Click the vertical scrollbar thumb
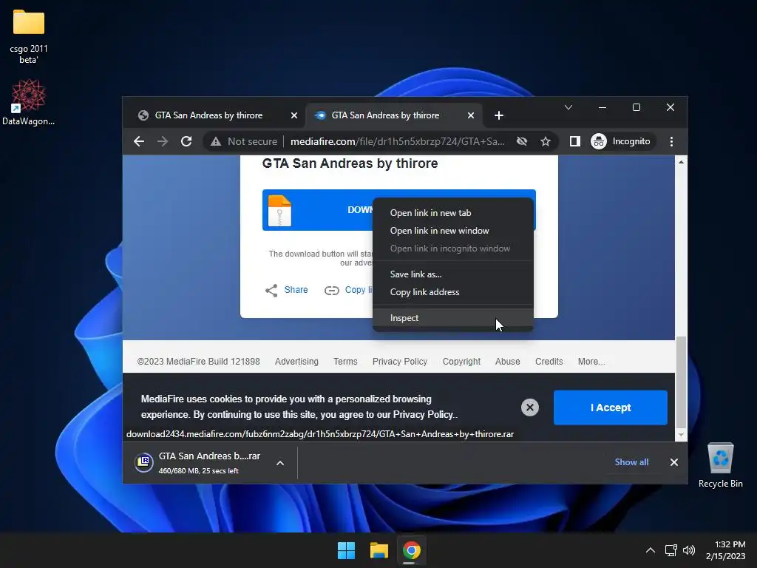This screenshot has height=568, width=757. click(x=681, y=382)
